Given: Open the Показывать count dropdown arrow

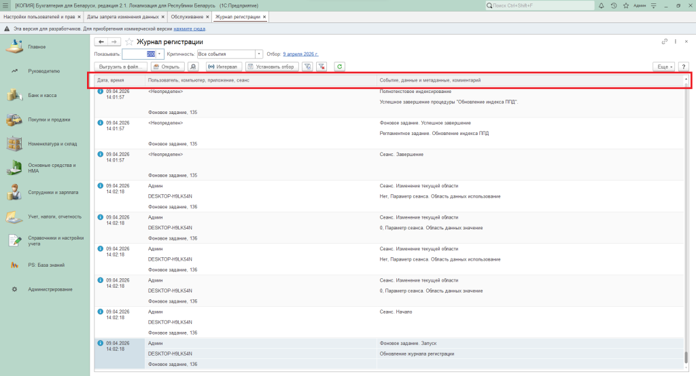Looking at the screenshot, I should pos(160,54).
